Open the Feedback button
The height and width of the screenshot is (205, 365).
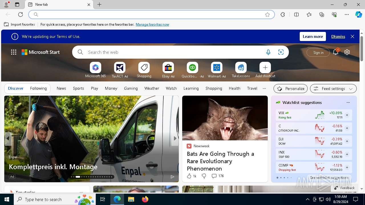344,188
